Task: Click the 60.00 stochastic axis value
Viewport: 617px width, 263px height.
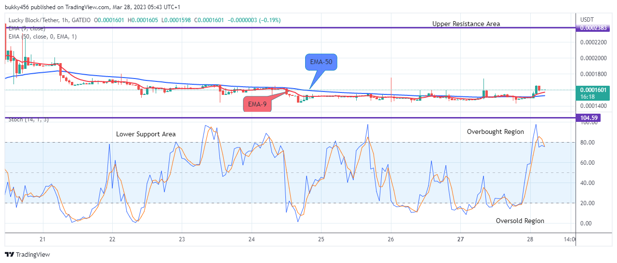Action: pos(588,163)
